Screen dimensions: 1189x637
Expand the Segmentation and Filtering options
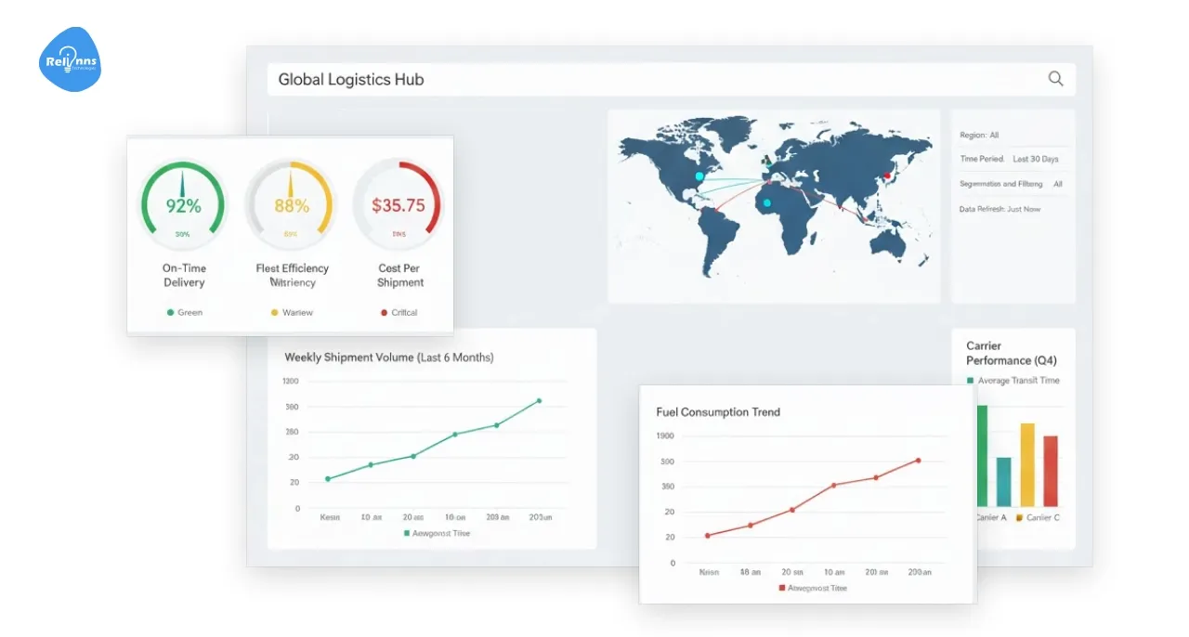click(x=1013, y=183)
